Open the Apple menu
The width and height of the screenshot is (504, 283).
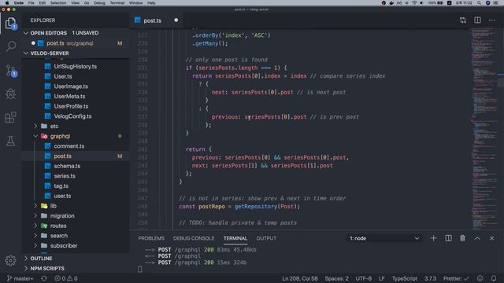pyautogui.click(x=7, y=3)
